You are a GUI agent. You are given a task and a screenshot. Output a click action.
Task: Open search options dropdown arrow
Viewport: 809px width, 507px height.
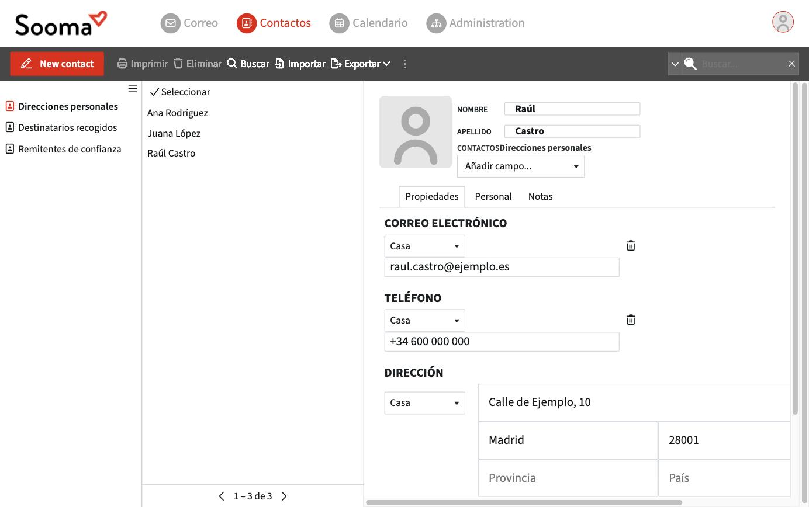(675, 64)
